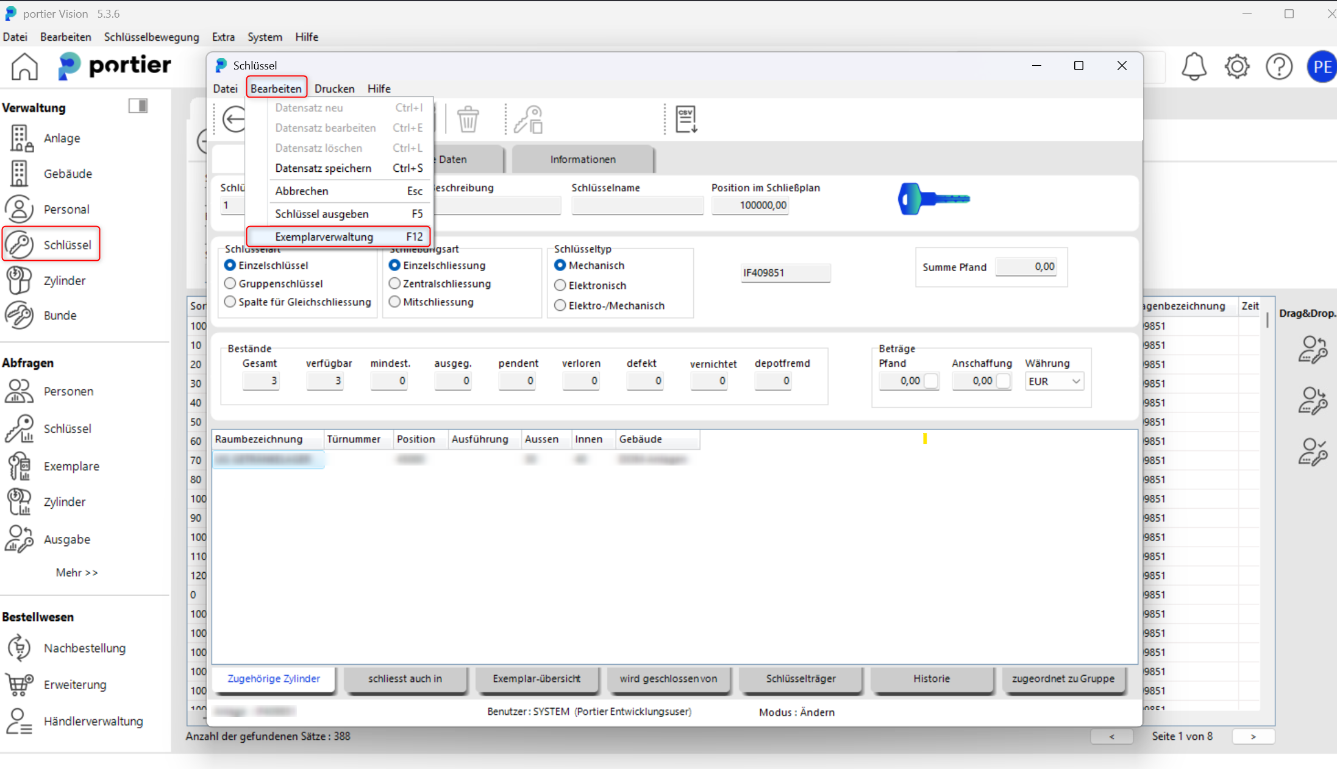Click the CSV export icon

(686, 119)
